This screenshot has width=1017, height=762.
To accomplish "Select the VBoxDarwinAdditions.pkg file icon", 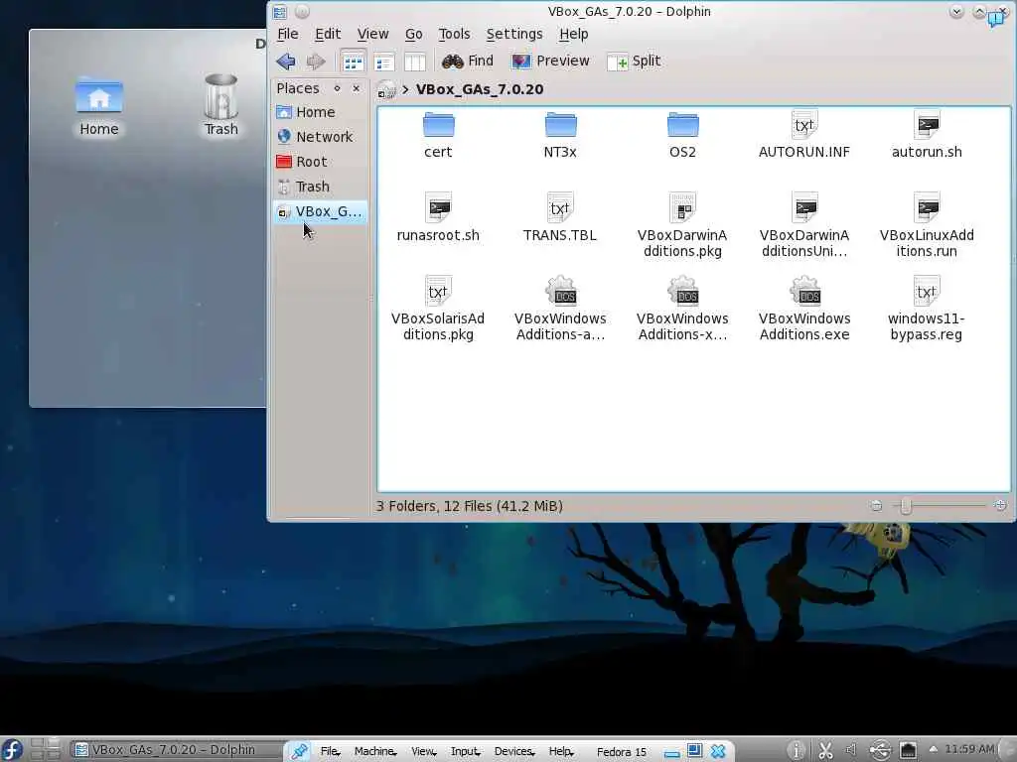I will [682, 207].
